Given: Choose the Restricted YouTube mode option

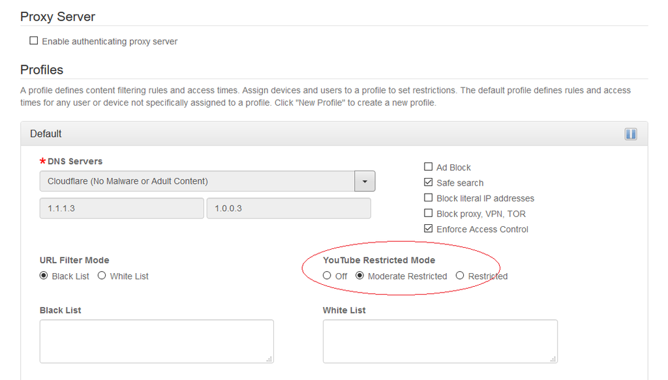Looking at the screenshot, I should pyautogui.click(x=460, y=276).
